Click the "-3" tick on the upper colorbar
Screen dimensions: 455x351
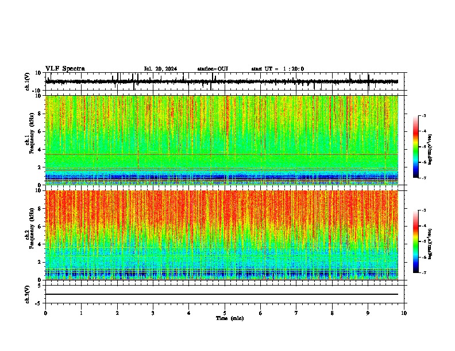pyautogui.click(x=423, y=115)
